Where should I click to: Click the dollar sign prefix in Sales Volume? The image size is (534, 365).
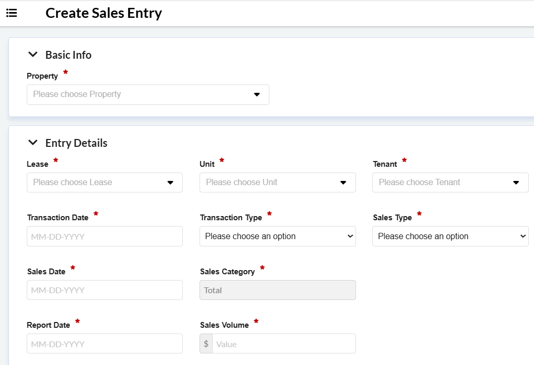click(206, 343)
